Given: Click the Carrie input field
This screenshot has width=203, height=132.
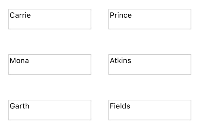Looking at the screenshot, I should [x=50, y=19].
